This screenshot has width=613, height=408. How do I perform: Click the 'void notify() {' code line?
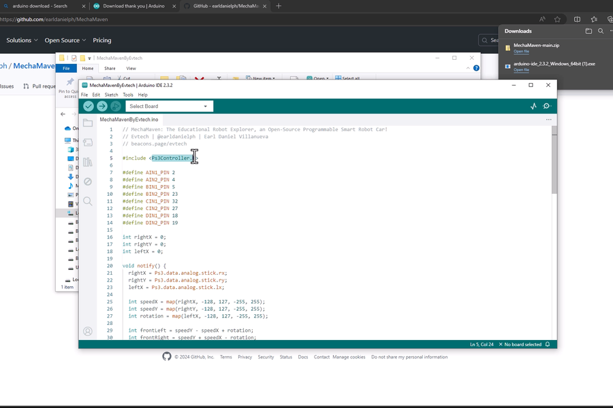144,266
